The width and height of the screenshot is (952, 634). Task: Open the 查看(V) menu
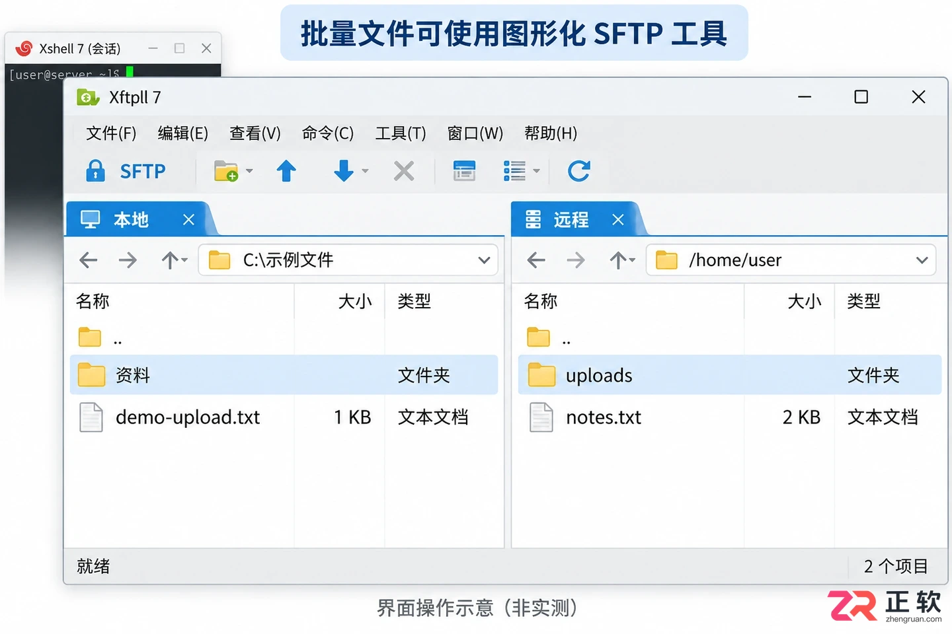tap(255, 133)
